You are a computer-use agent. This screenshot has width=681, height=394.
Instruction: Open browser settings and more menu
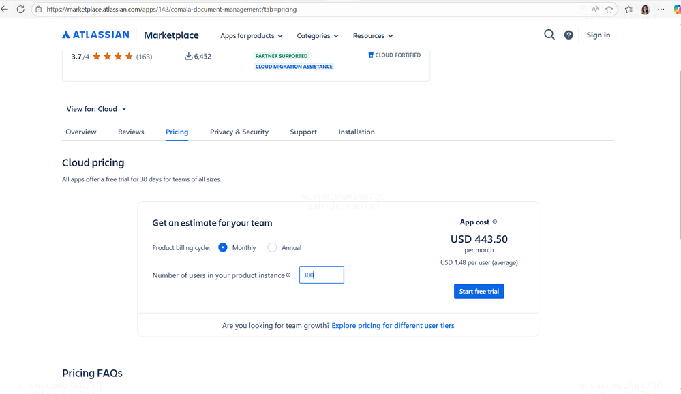pyautogui.click(x=661, y=9)
